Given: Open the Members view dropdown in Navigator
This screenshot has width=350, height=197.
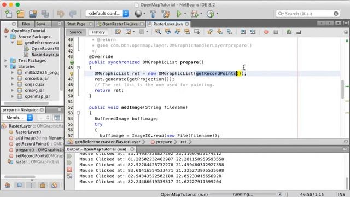Looking at the screenshot, I should click(17, 118).
